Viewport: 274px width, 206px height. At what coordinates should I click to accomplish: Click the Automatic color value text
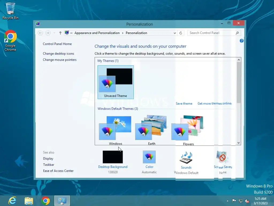point(149,172)
